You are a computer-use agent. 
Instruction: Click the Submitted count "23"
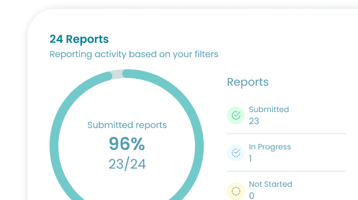(254, 121)
